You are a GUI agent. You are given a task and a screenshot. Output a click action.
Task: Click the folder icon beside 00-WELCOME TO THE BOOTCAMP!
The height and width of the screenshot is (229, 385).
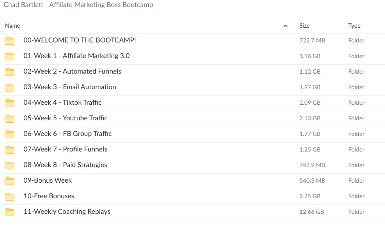(10, 41)
